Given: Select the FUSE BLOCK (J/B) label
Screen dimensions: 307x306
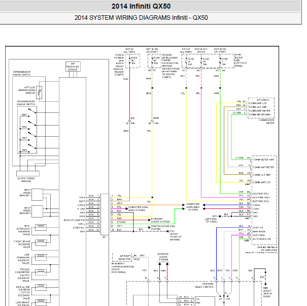Looking at the screenshot, I should coord(241,60).
